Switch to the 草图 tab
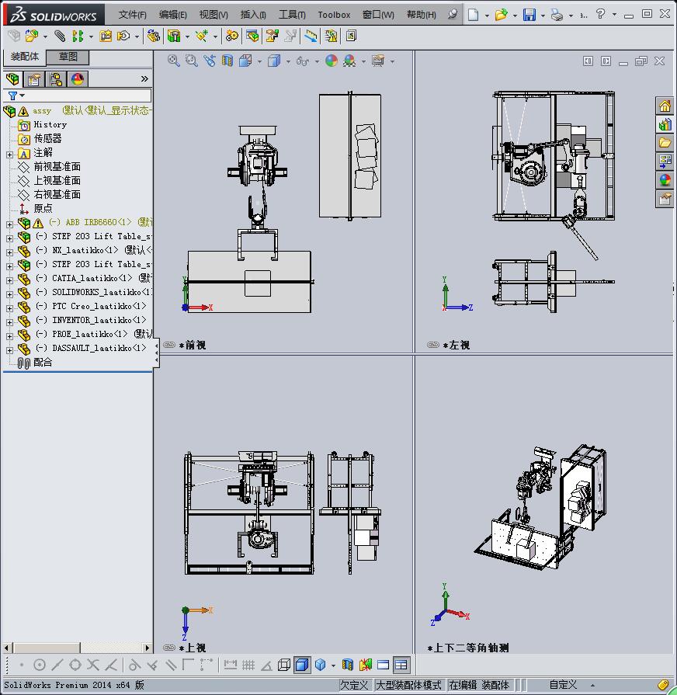This screenshot has width=677, height=695. pos(68,57)
